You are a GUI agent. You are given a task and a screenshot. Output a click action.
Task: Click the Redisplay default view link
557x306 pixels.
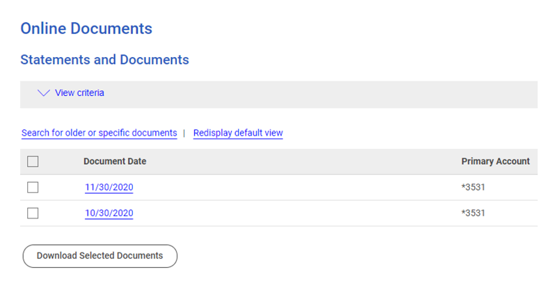tap(238, 133)
